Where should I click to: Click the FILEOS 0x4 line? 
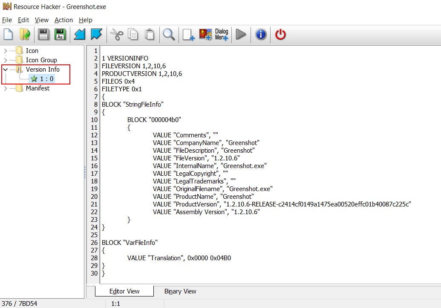coord(118,81)
